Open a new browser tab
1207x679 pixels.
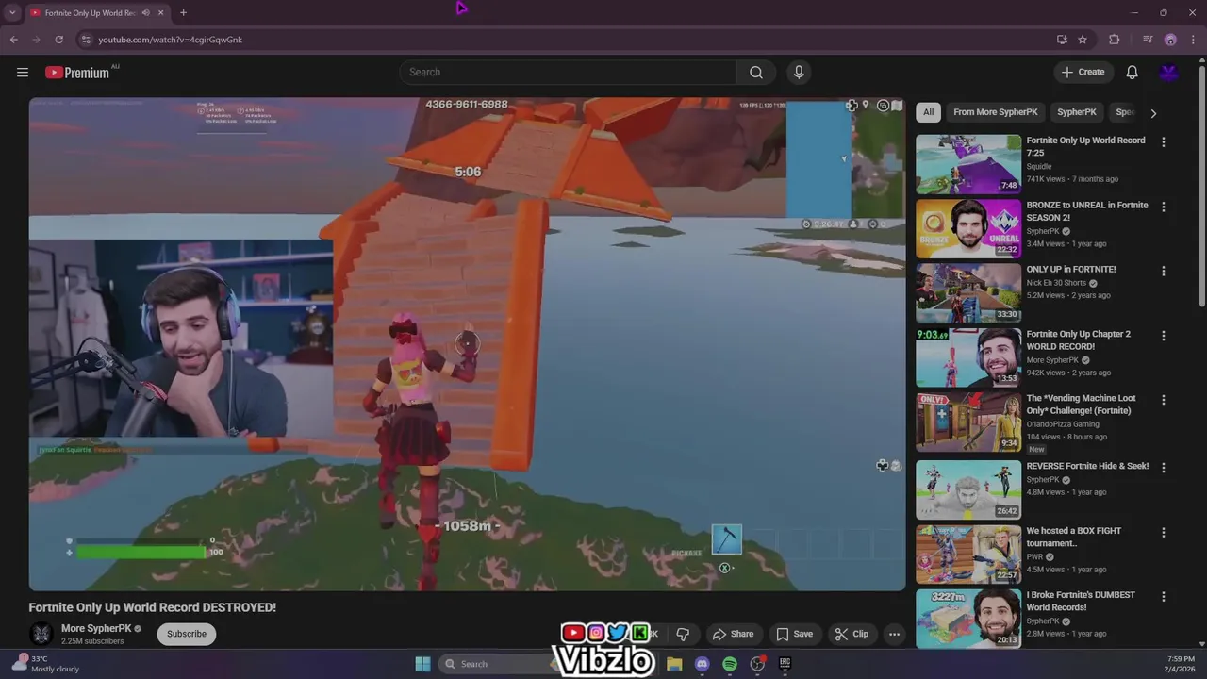click(183, 12)
